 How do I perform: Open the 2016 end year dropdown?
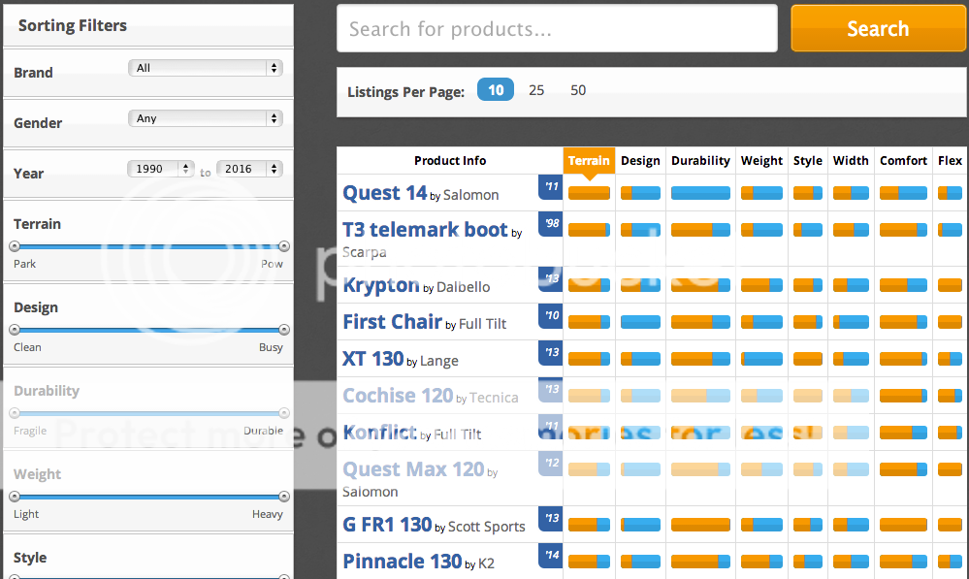click(249, 169)
